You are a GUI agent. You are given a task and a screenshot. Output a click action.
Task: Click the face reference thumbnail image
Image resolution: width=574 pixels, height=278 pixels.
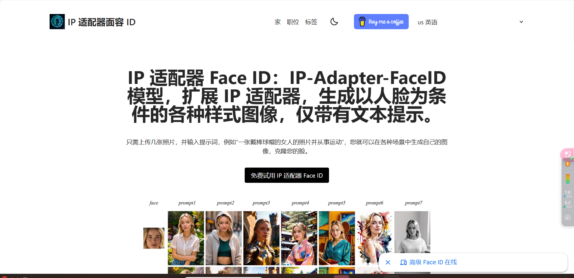(x=154, y=238)
